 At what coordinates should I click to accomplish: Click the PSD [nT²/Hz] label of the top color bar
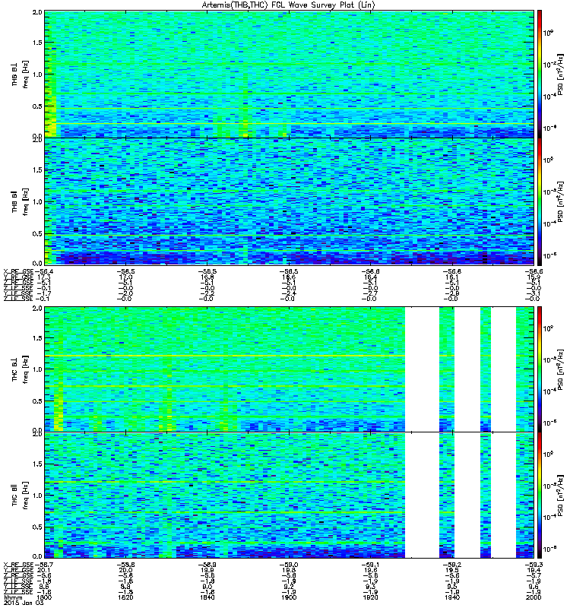[x=560, y=74]
